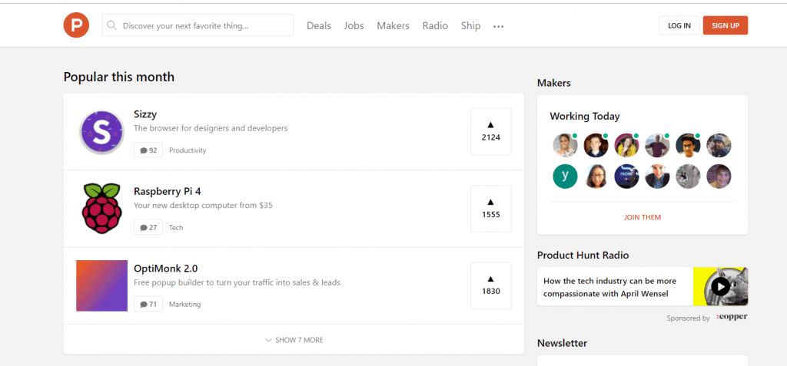
Task: Open last maker avatar in top row
Action: pos(719,145)
